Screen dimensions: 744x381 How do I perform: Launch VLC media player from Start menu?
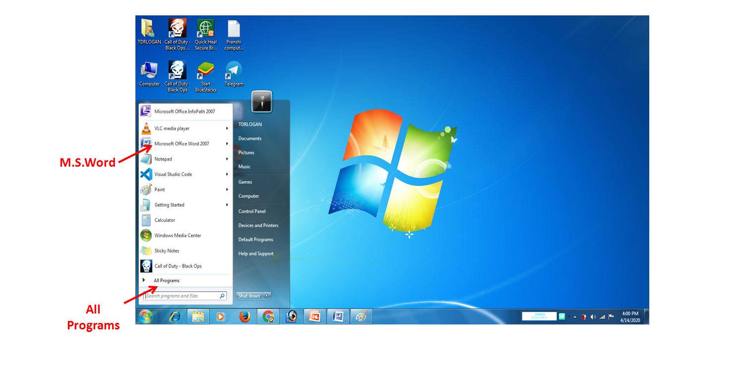pos(186,128)
